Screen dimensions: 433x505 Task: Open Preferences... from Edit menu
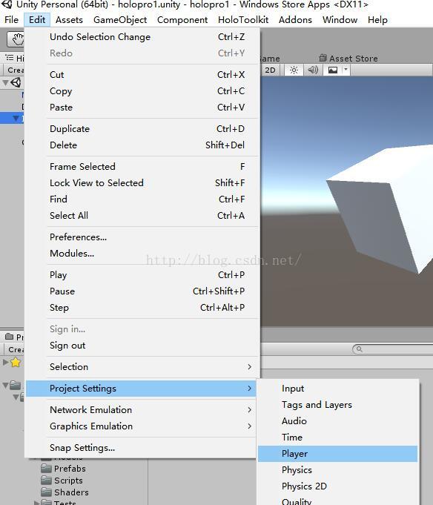tap(142, 237)
